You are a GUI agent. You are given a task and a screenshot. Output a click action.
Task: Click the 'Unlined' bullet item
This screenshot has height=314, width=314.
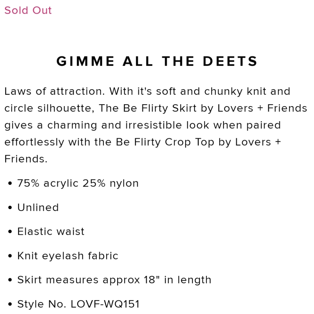click(x=38, y=208)
